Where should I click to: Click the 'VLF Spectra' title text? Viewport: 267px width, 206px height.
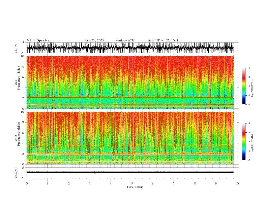pyautogui.click(x=38, y=40)
